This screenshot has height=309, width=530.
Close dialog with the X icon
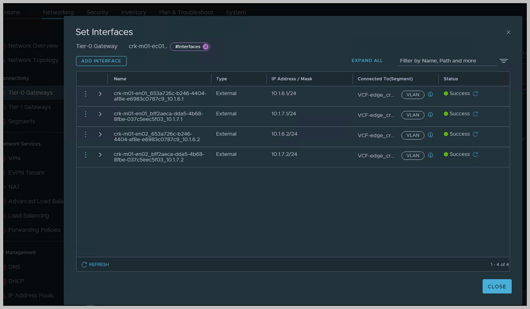[x=508, y=32]
